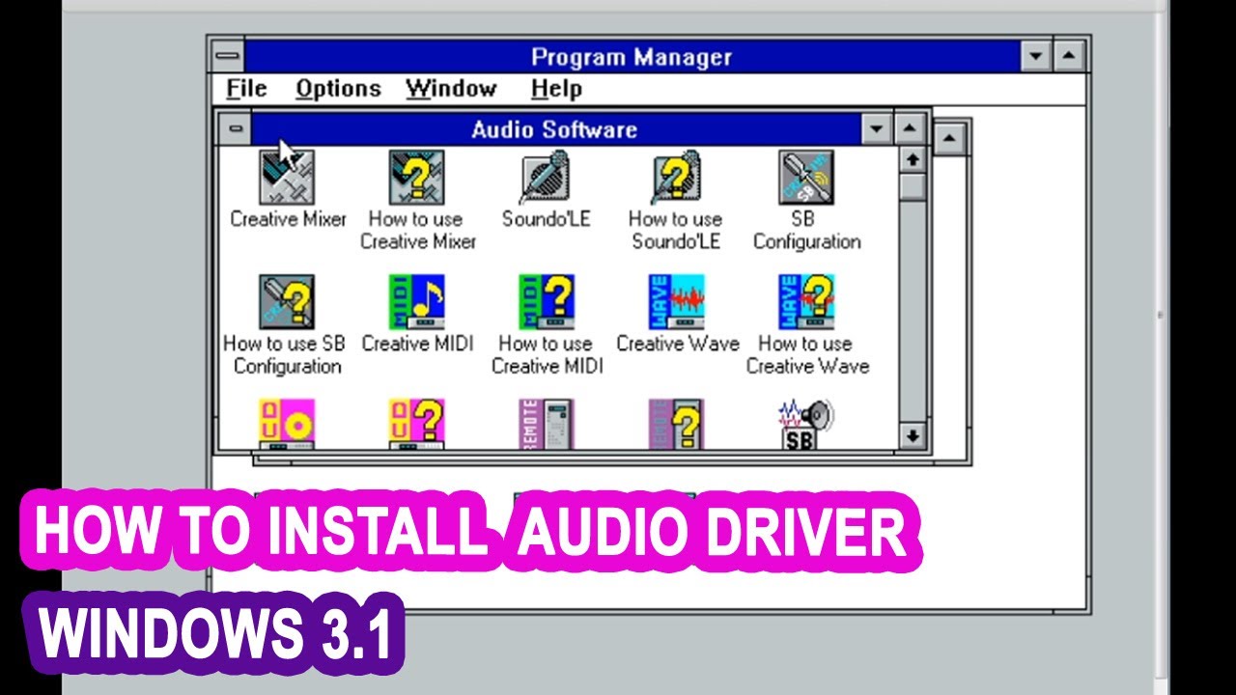
Task: Open the Creative Mixer icon
Action: pos(287,178)
